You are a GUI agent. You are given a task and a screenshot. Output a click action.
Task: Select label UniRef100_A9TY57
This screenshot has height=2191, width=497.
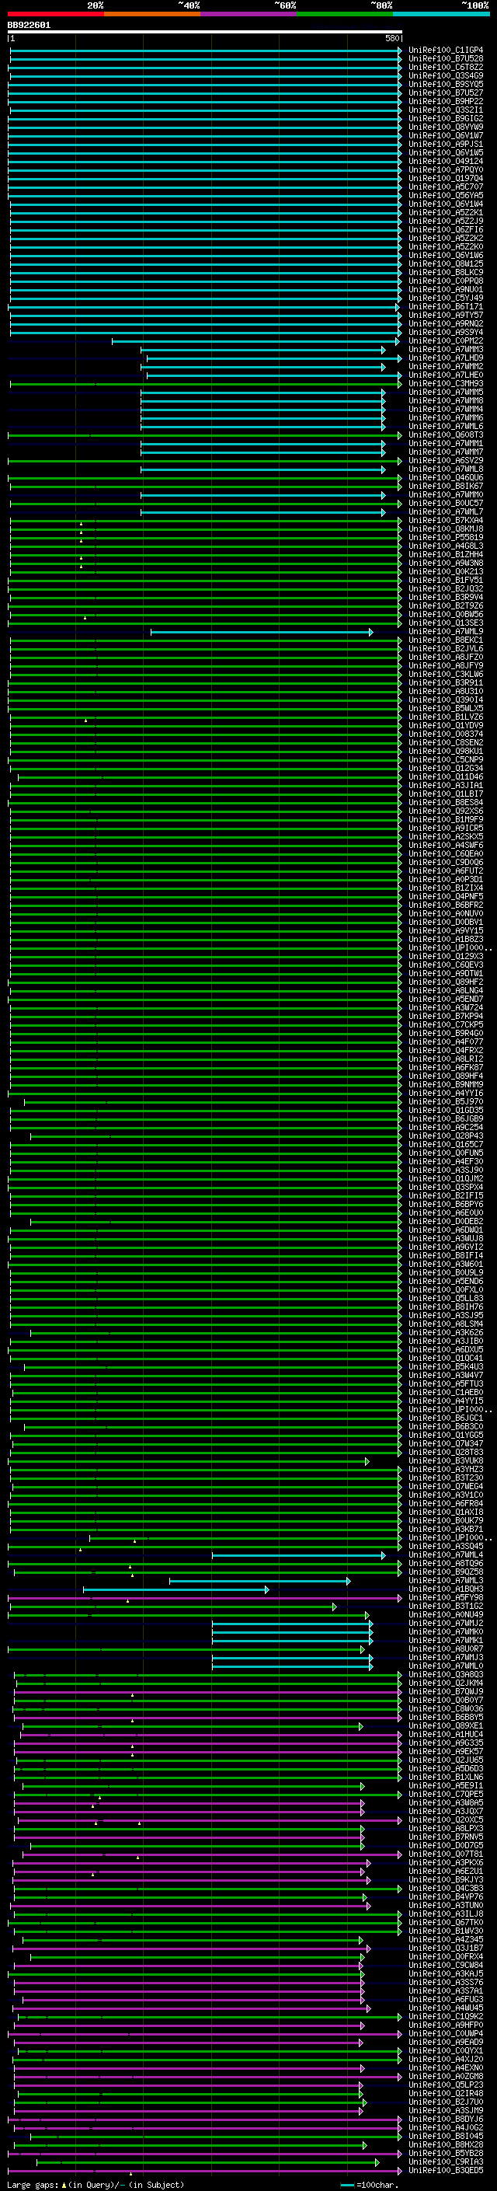[445, 316]
